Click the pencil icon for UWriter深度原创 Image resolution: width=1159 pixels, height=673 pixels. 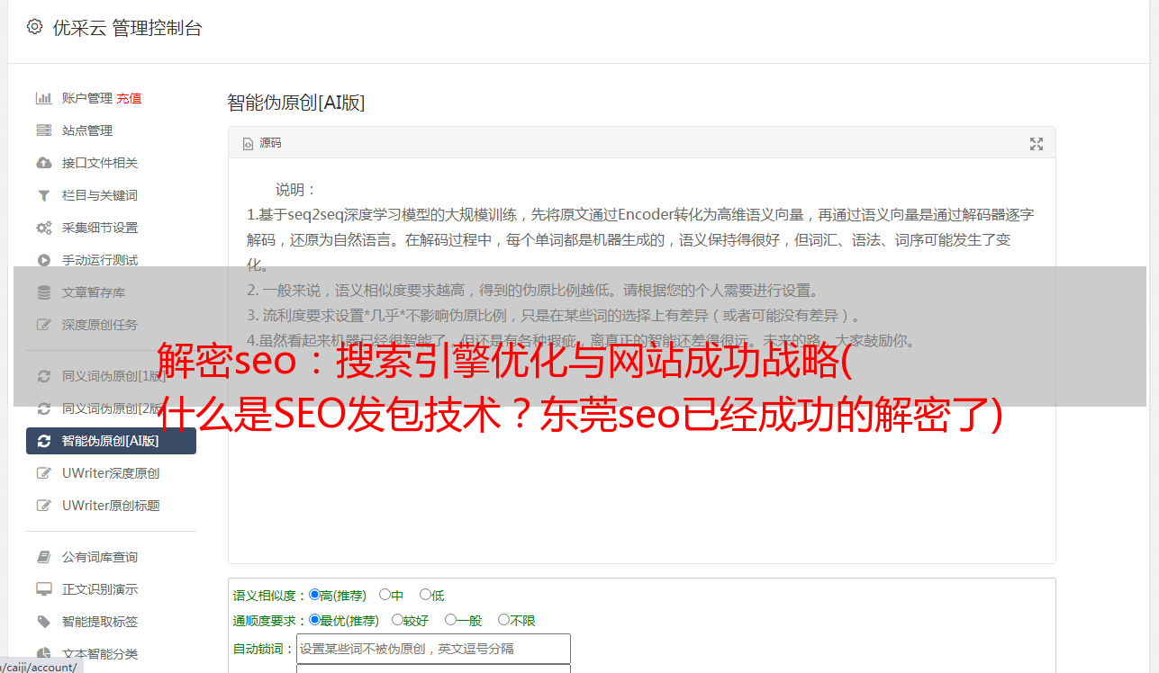pyautogui.click(x=43, y=473)
